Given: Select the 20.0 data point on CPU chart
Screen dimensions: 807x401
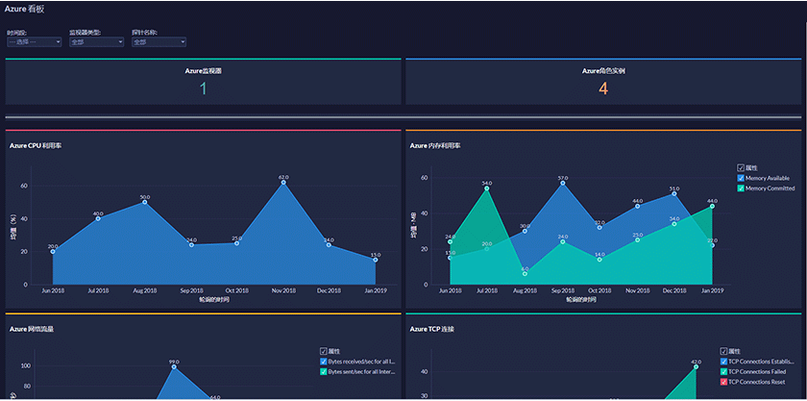Looking at the screenshot, I should coord(53,252).
